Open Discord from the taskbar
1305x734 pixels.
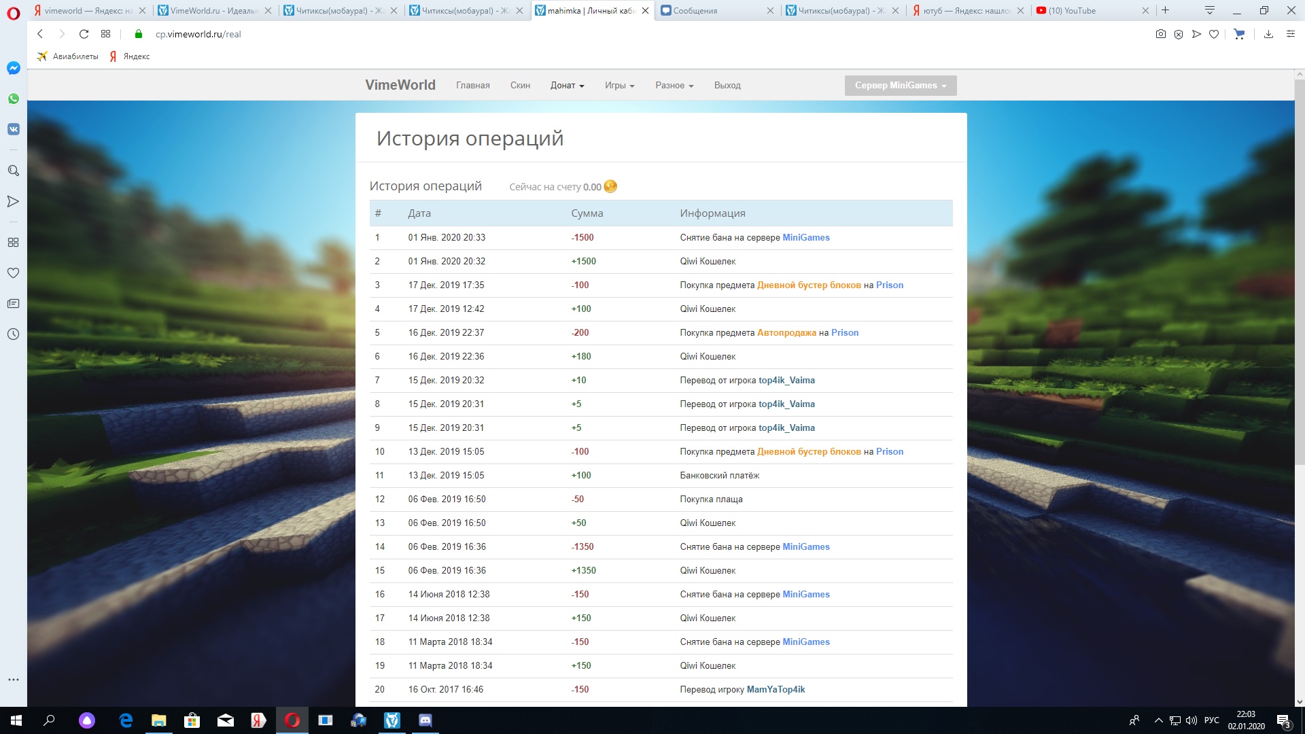425,720
